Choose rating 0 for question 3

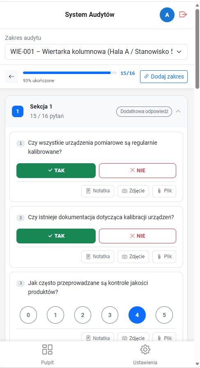(28, 315)
